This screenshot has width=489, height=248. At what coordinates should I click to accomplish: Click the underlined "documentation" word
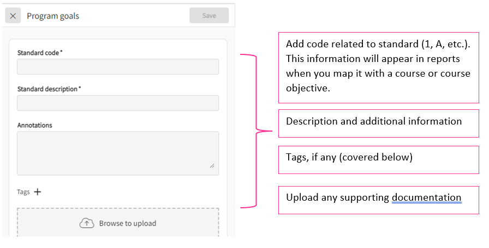point(426,197)
